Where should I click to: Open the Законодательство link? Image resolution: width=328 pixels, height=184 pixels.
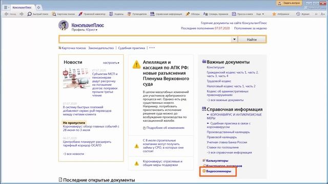pos(101,48)
